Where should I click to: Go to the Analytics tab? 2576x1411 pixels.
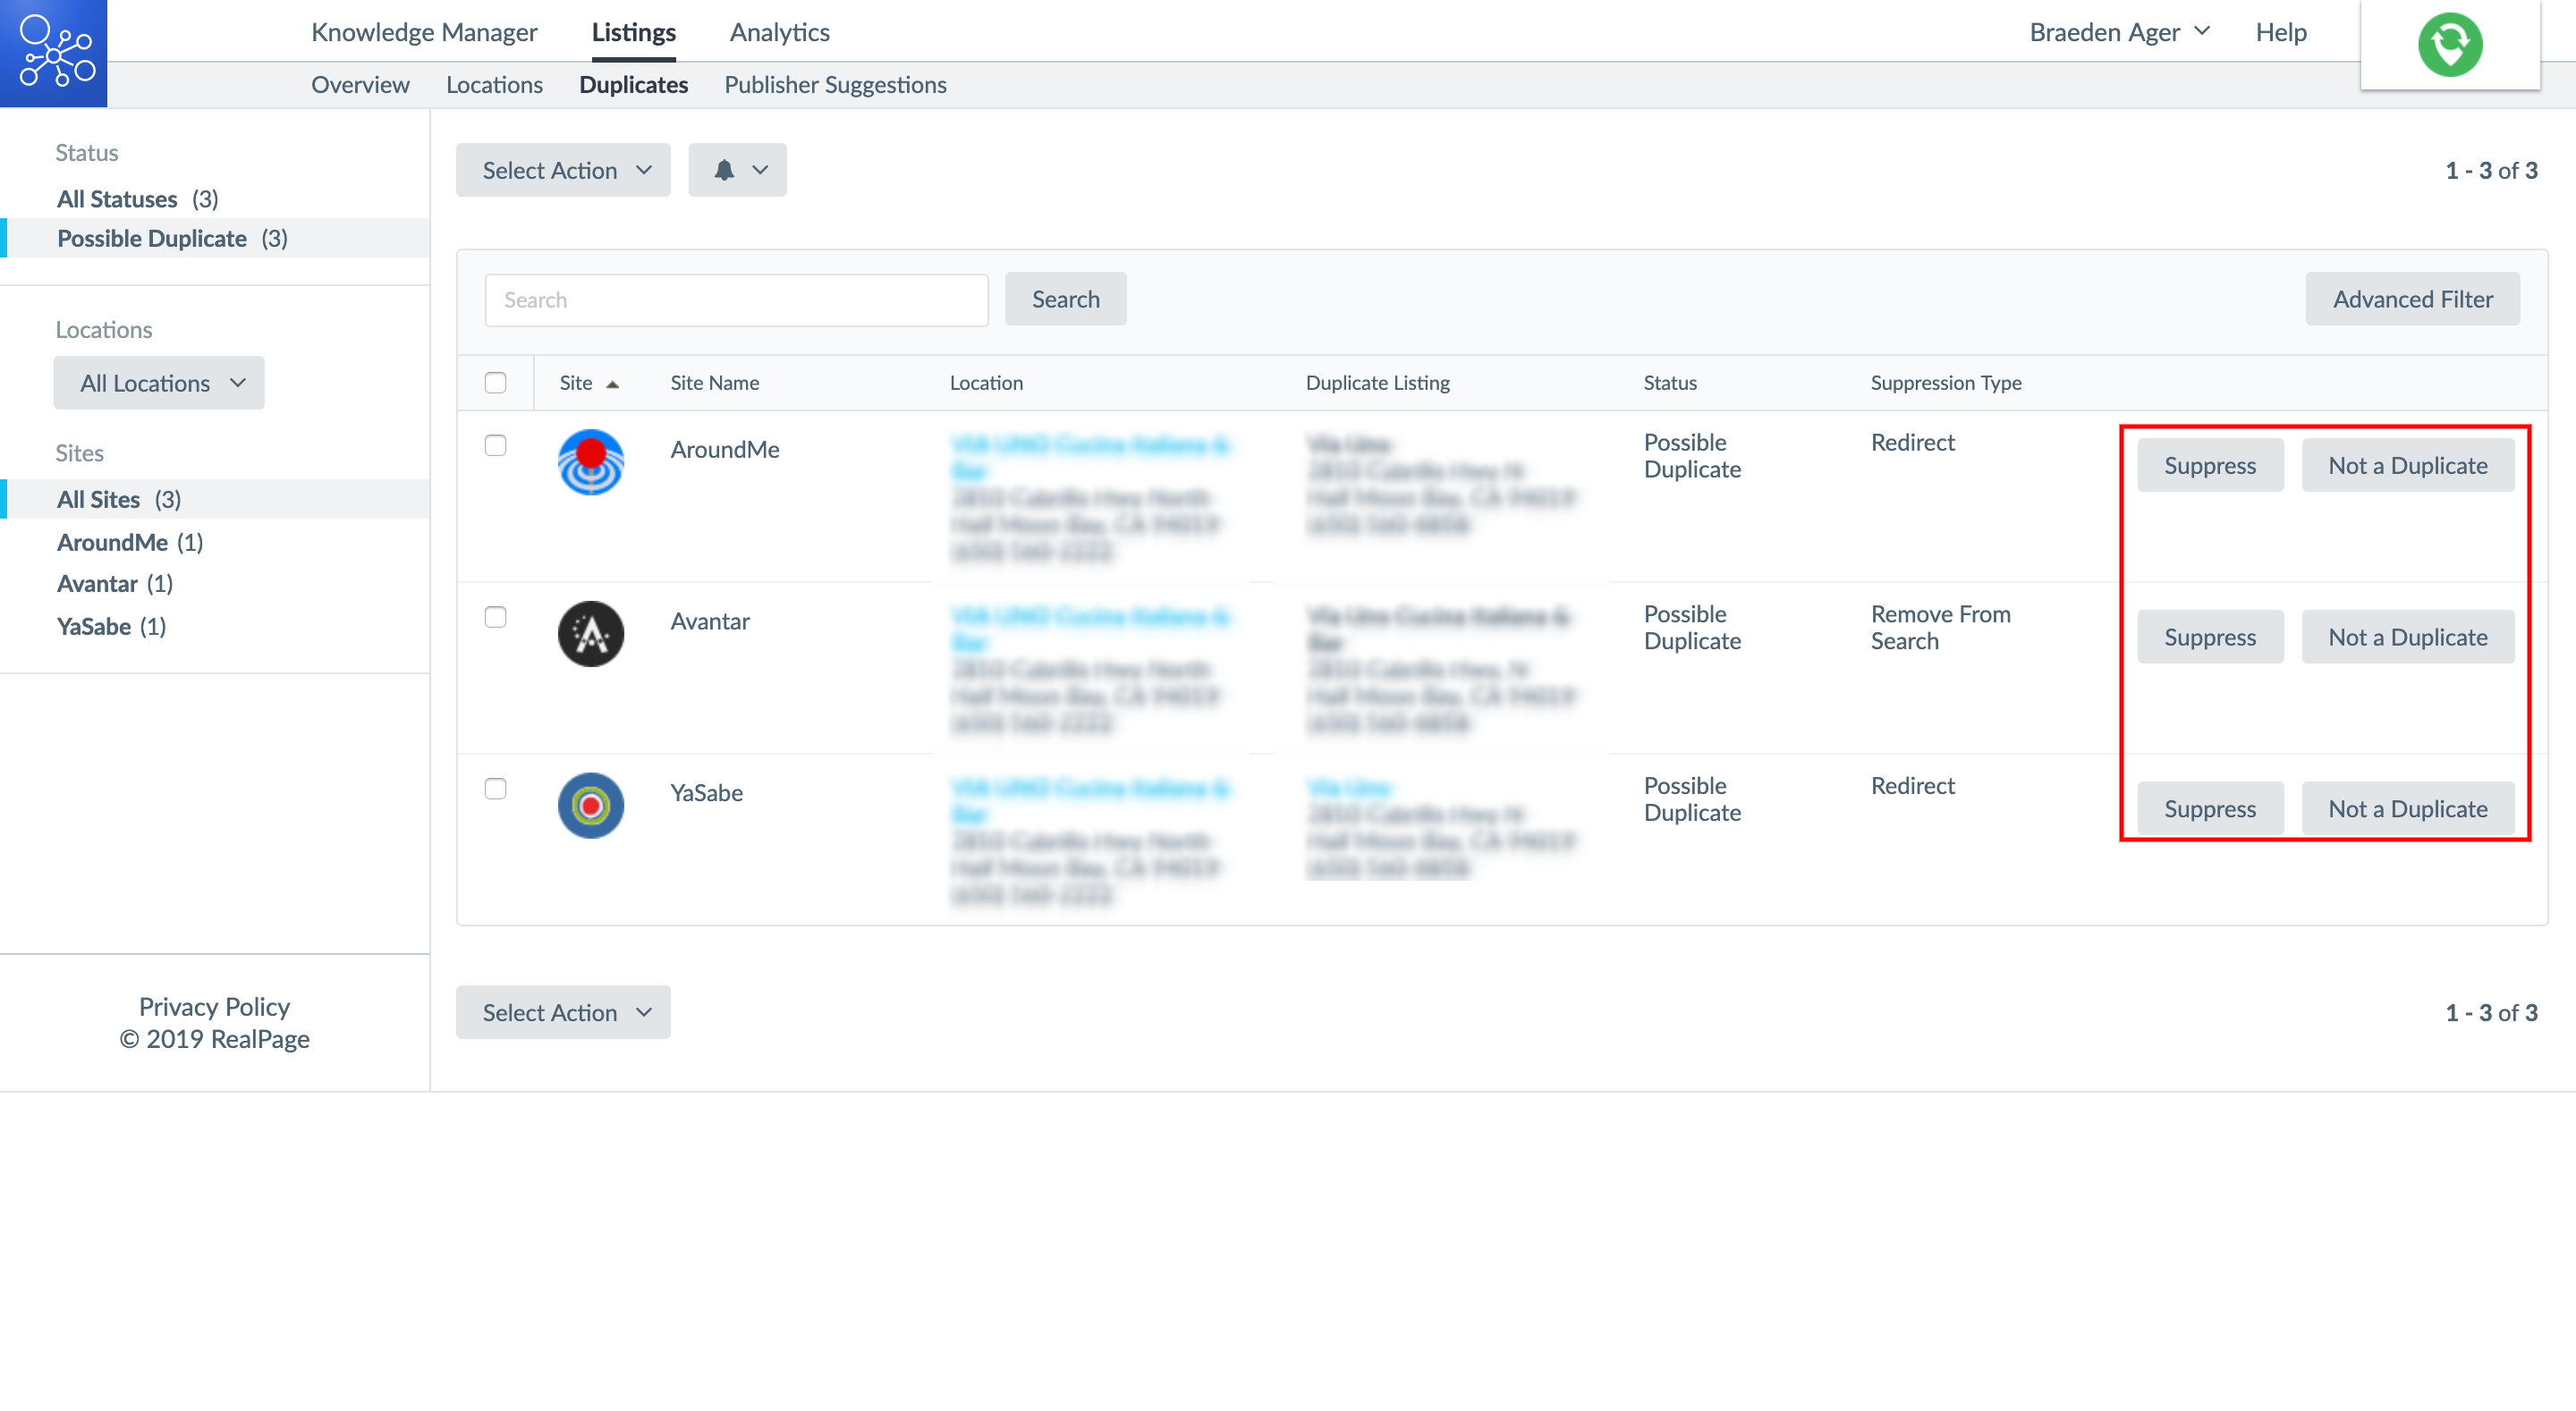click(x=779, y=33)
